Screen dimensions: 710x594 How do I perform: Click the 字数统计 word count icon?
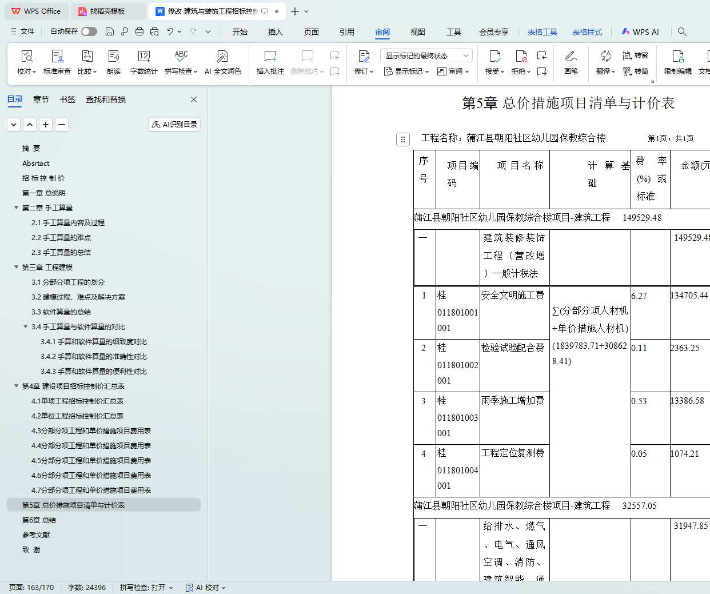coord(143,57)
